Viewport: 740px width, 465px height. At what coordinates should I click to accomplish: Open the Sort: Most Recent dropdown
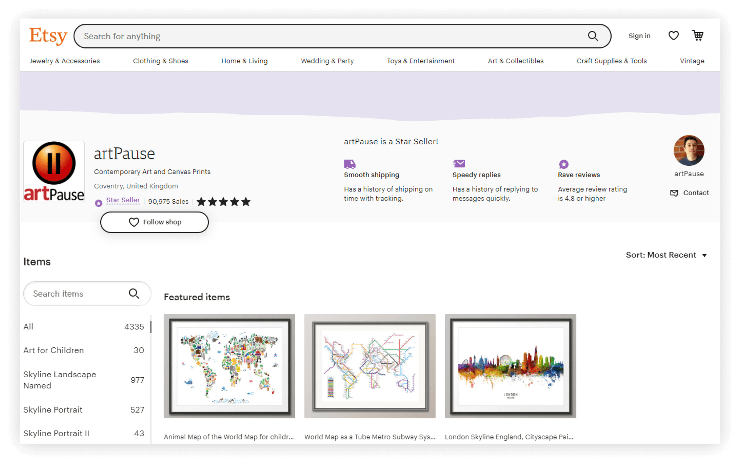click(666, 255)
